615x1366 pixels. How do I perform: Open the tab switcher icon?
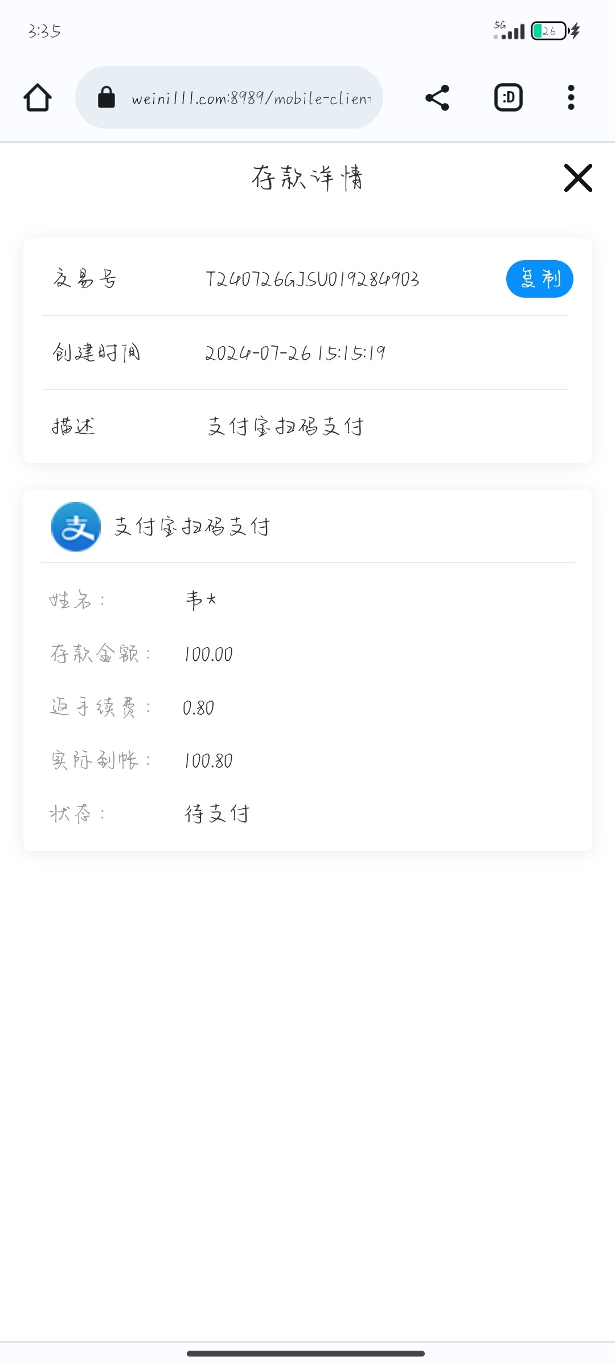point(508,97)
